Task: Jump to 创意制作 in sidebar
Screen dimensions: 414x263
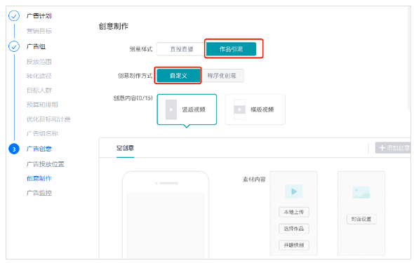Action: click(39, 179)
